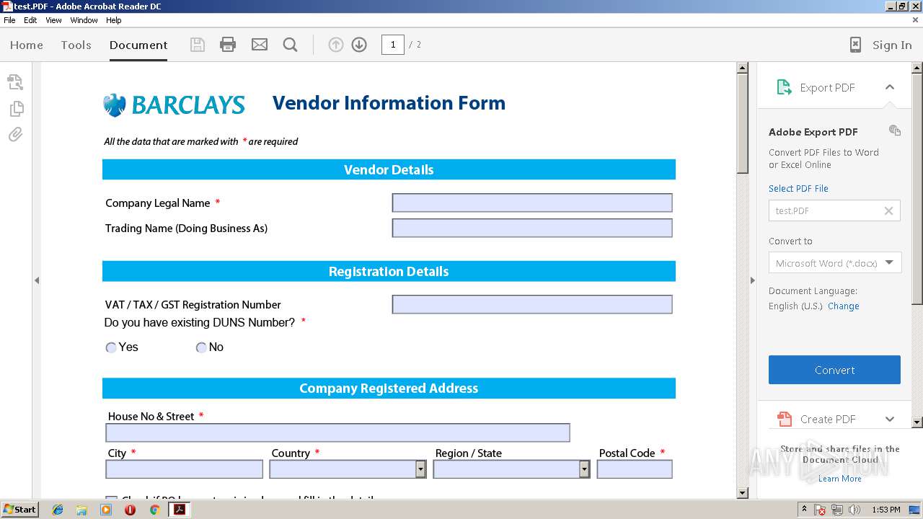Open the page thumbnails panel icon
The image size is (923, 519).
[16, 109]
